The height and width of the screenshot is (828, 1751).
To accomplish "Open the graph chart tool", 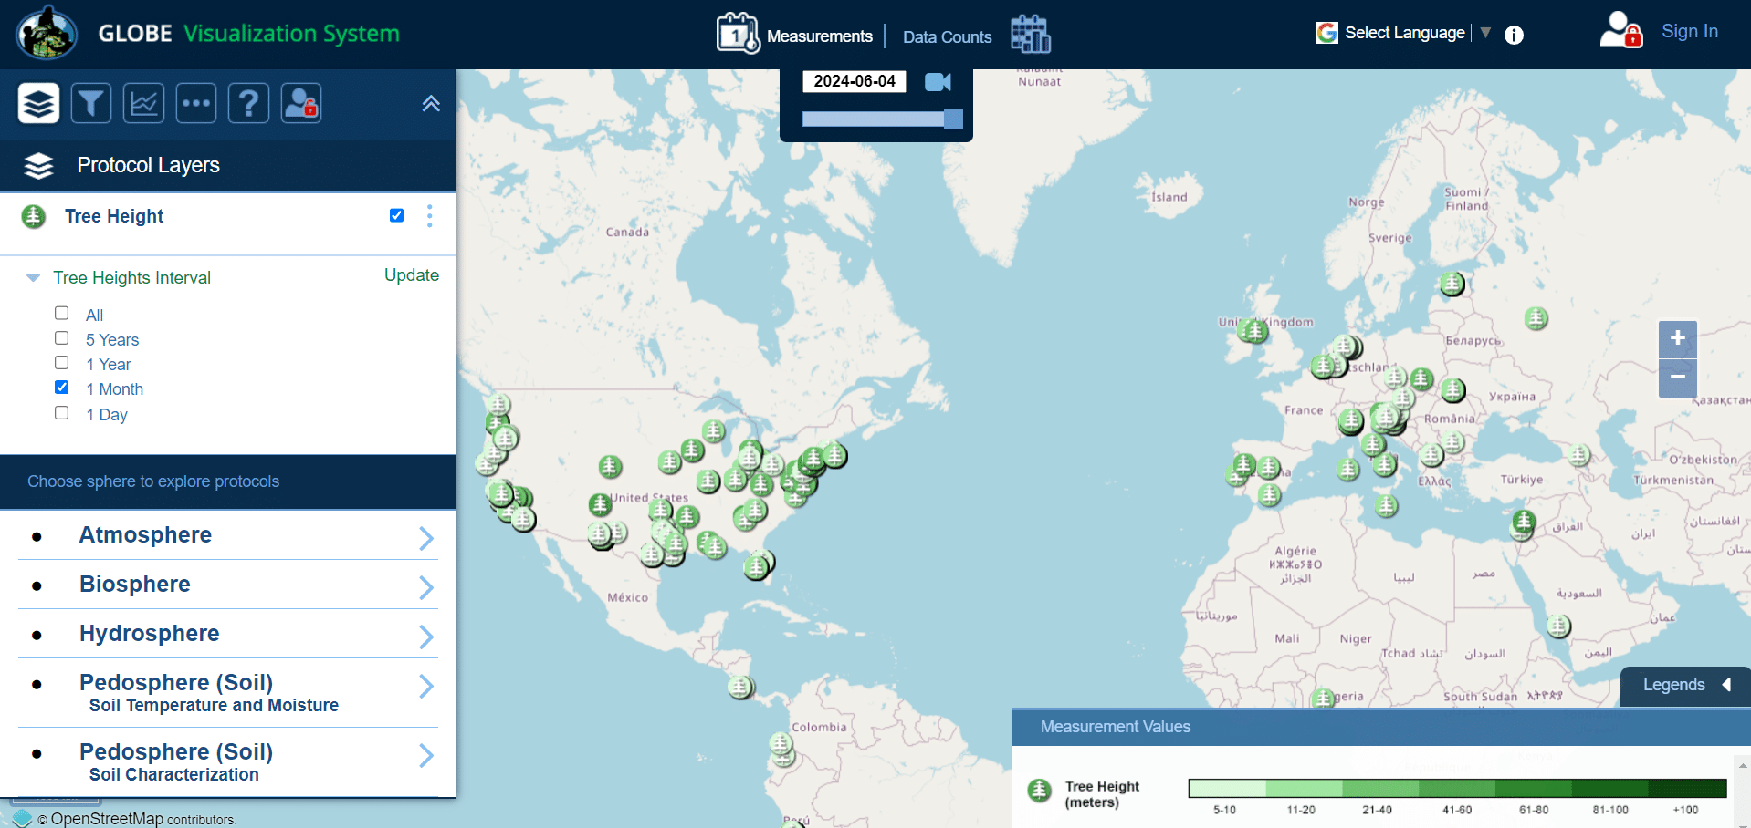I will click(x=143, y=103).
